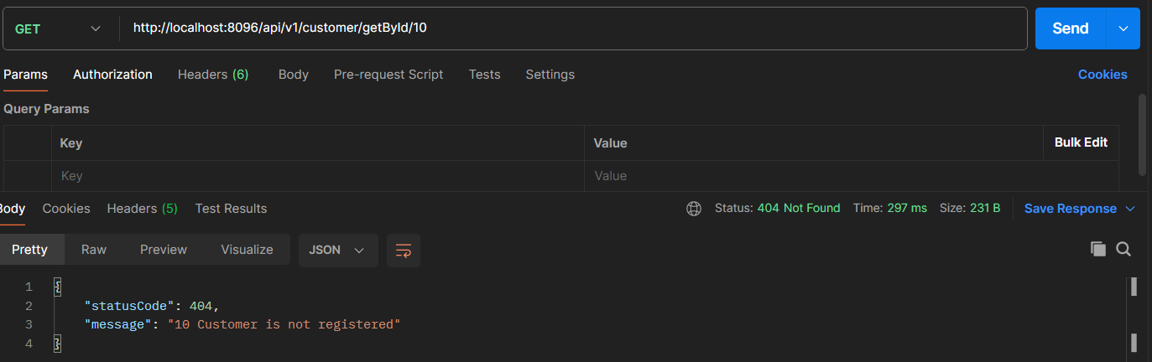Expand Save Response options chevron
The width and height of the screenshot is (1152, 362).
click(1130, 209)
